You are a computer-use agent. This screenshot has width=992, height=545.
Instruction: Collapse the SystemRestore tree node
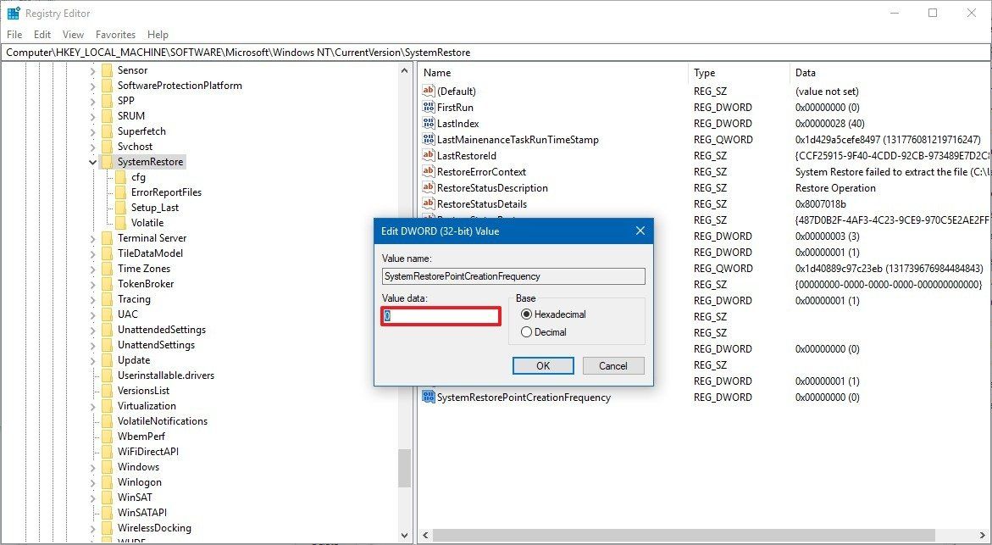pos(93,161)
